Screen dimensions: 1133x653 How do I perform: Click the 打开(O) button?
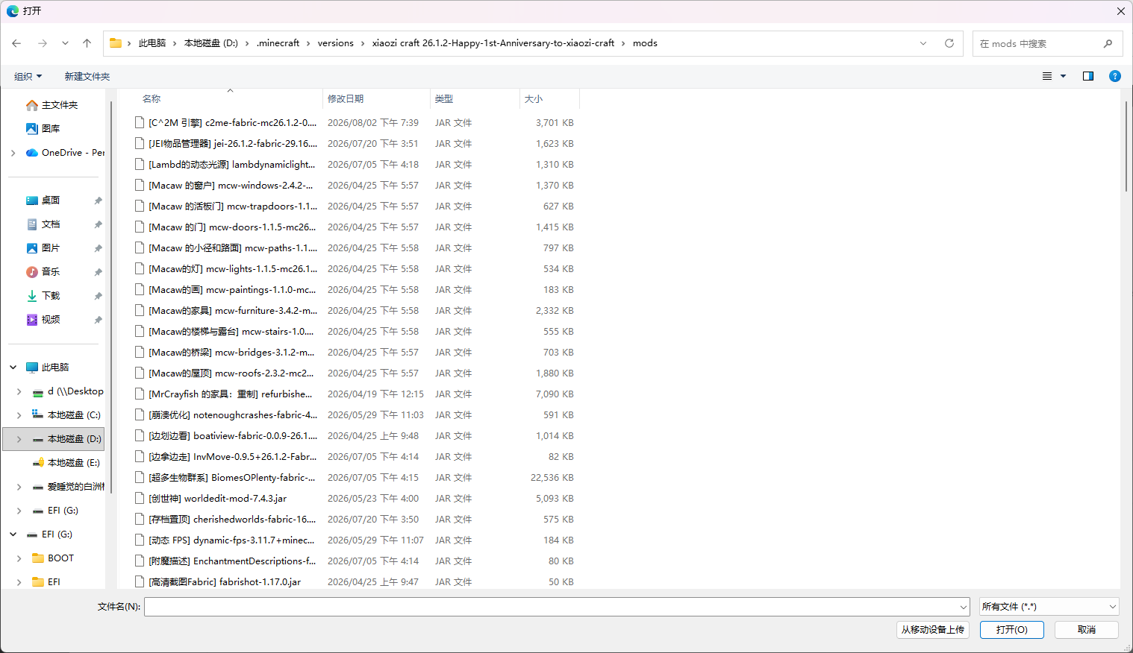pyautogui.click(x=1012, y=630)
